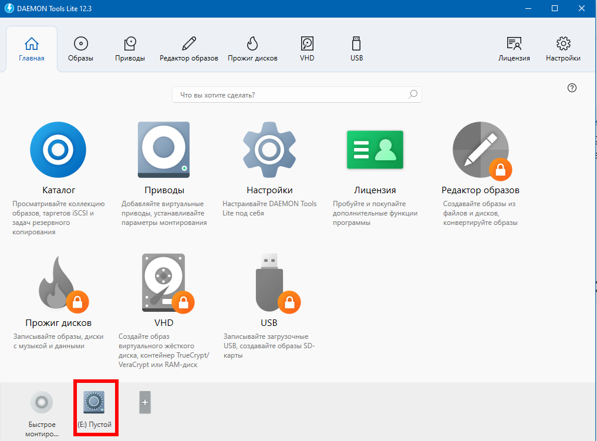Screen dimensions: 597x441
Task: Open the blue Каталог tile icon
Action: point(58,150)
